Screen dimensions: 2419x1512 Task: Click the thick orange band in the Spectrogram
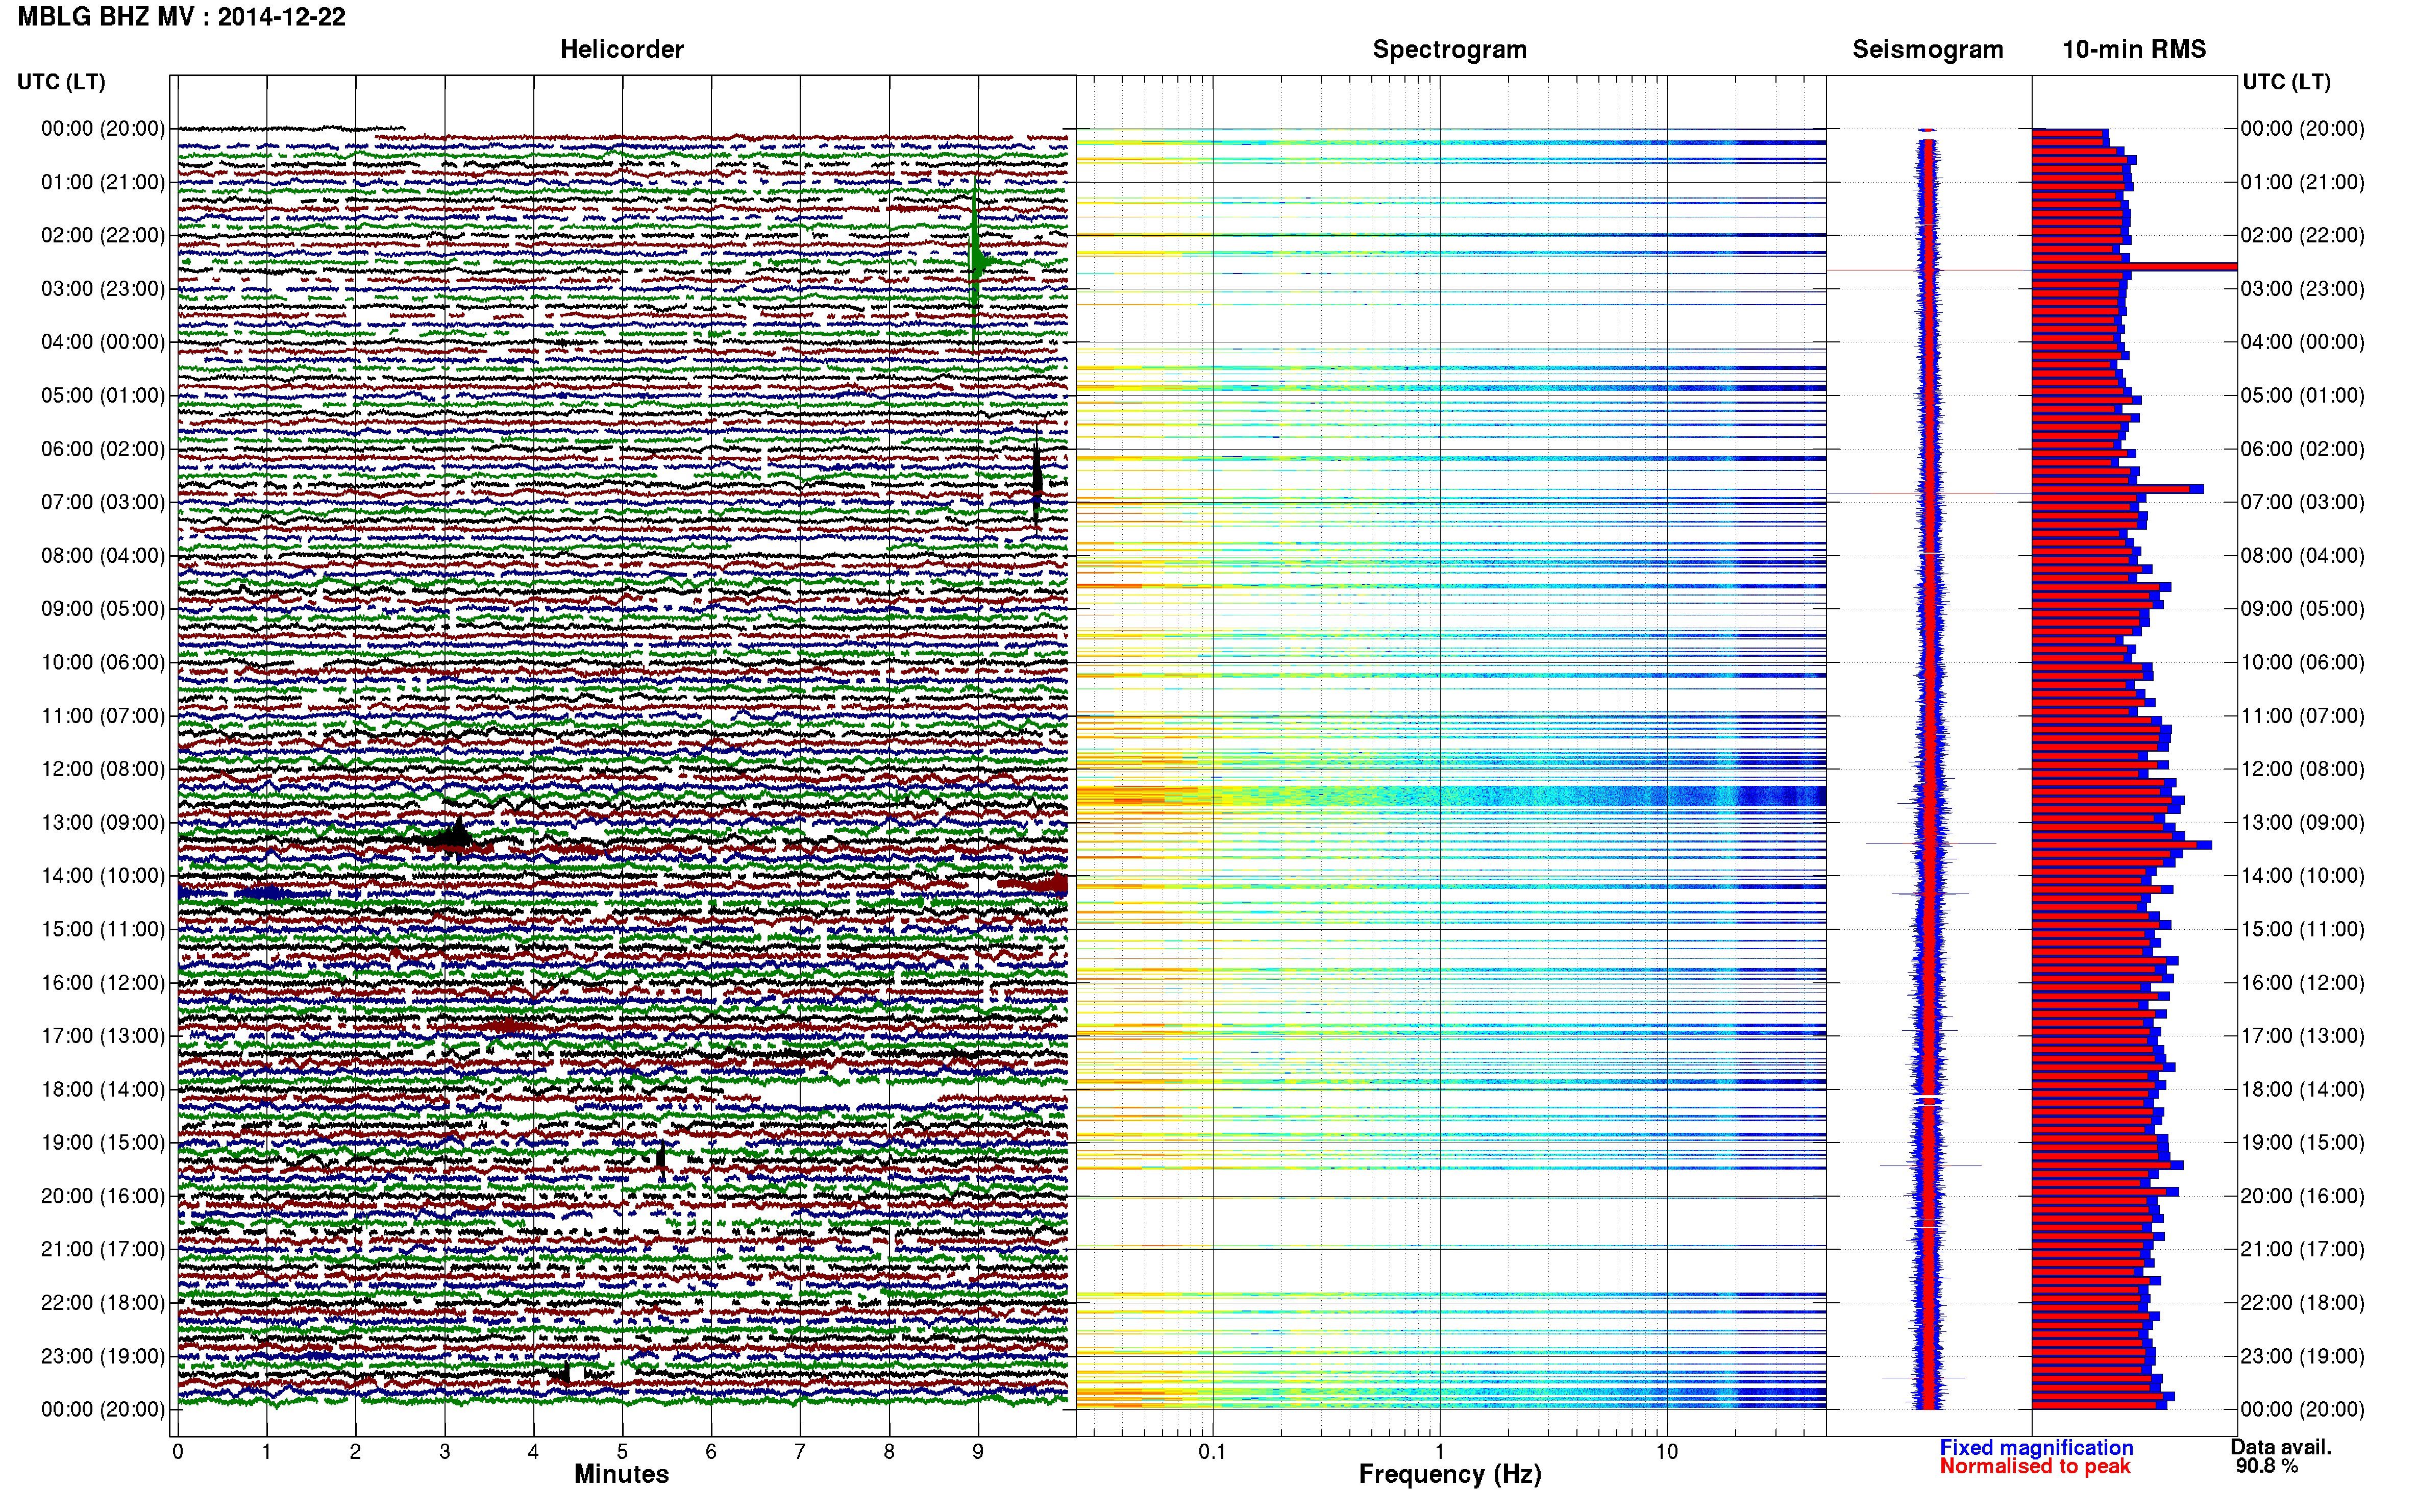pyautogui.click(x=1450, y=796)
